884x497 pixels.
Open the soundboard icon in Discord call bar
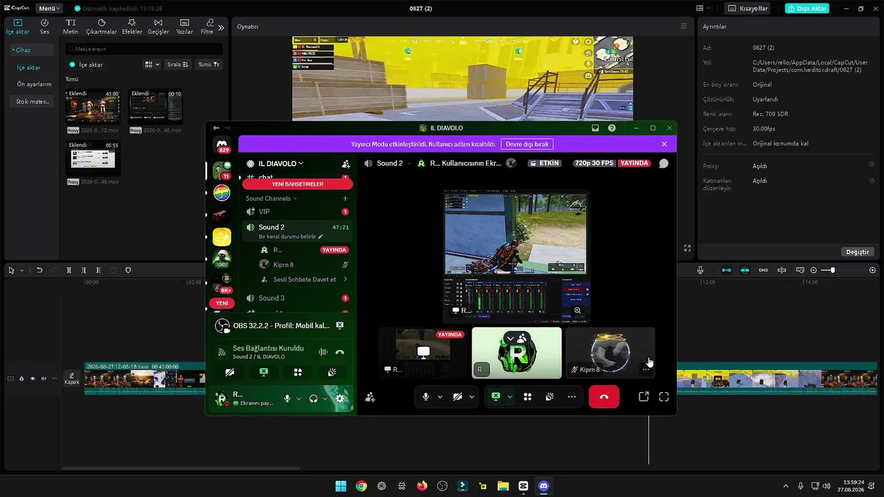(x=550, y=397)
